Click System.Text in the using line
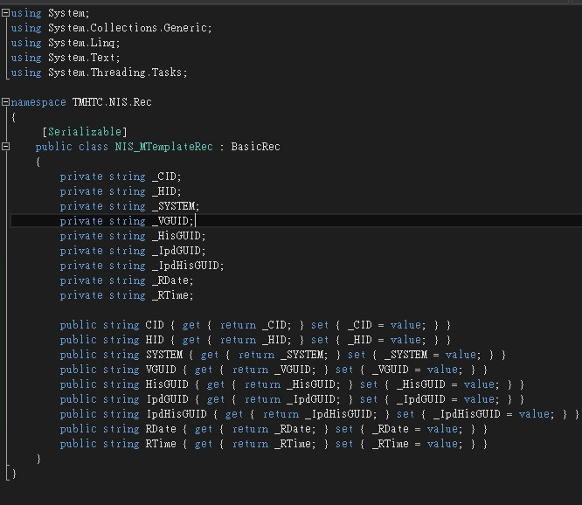Viewport: 582px width, 505px height. 81,58
